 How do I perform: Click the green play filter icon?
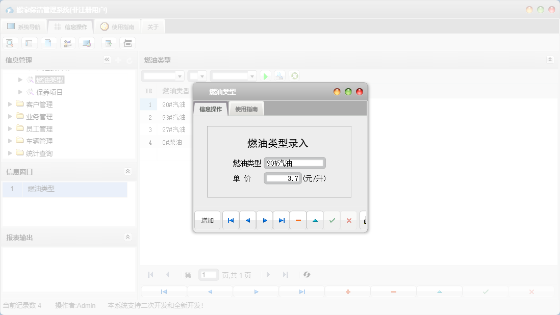[x=265, y=75]
